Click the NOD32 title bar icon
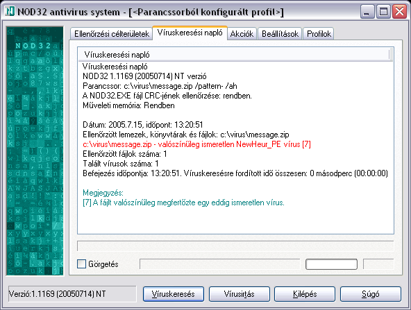The image size is (411, 310). pos(10,12)
